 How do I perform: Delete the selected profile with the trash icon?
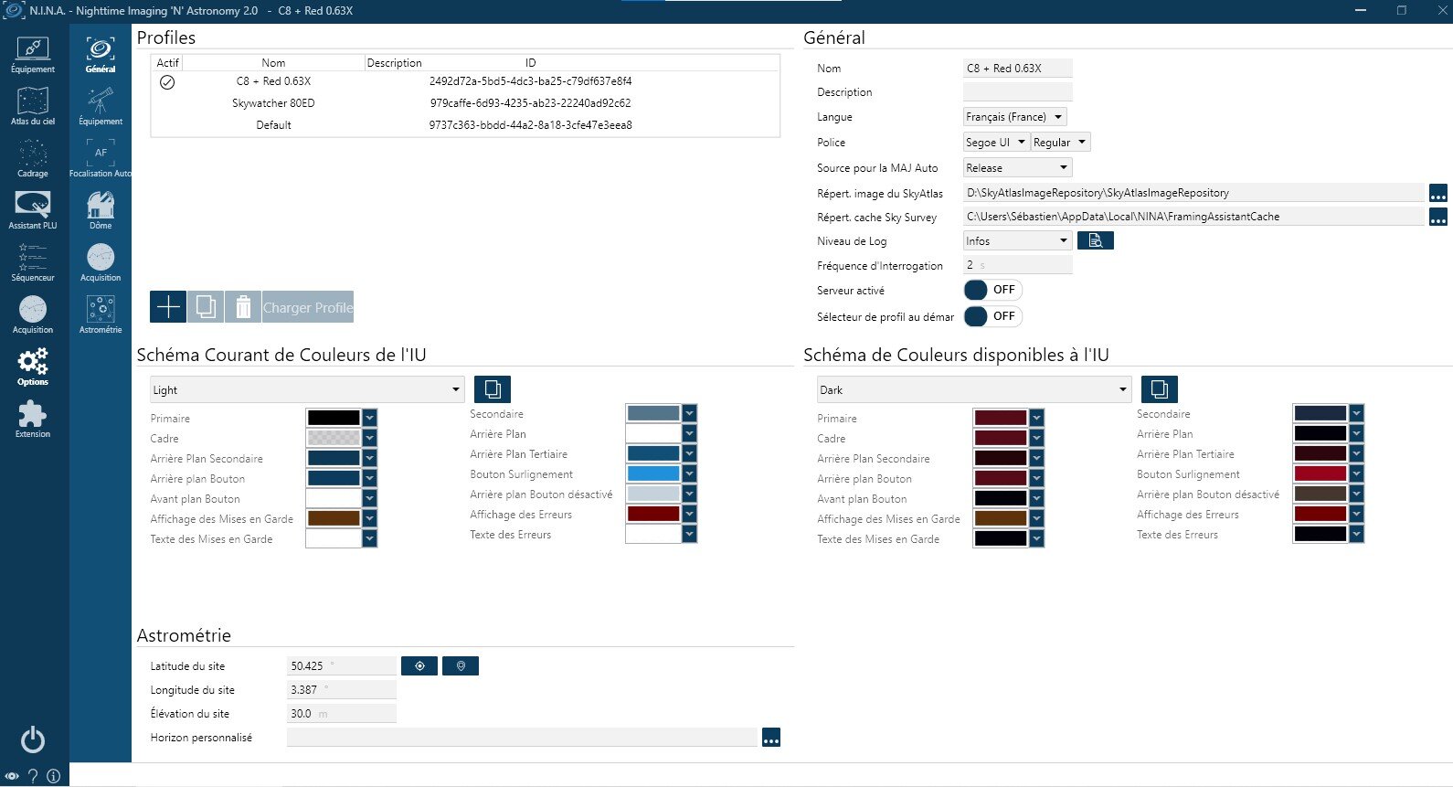coord(243,307)
